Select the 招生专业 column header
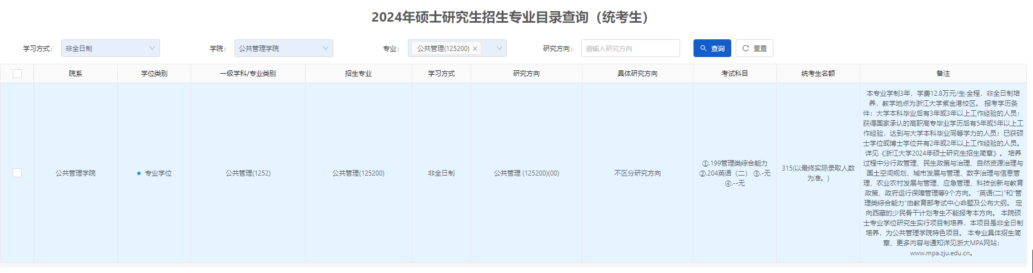This screenshot has height=273, width=1033. pos(358,74)
